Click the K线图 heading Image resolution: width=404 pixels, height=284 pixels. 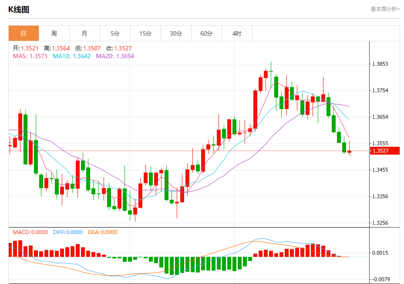19,10
